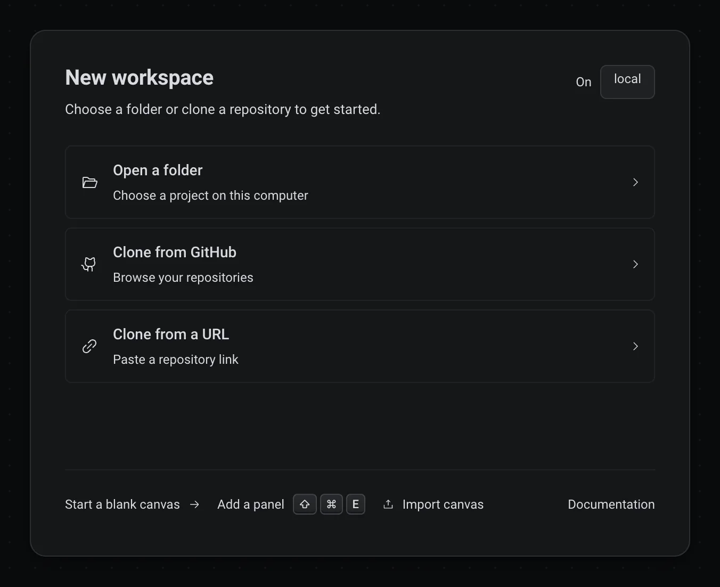720x587 pixels.
Task: Click the Shift key shortcut badge
Action: pyautogui.click(x=305, y=504)
